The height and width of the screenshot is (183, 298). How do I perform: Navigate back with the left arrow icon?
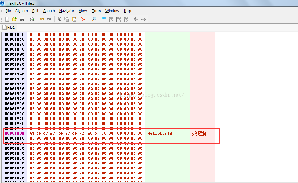(136, 19)
